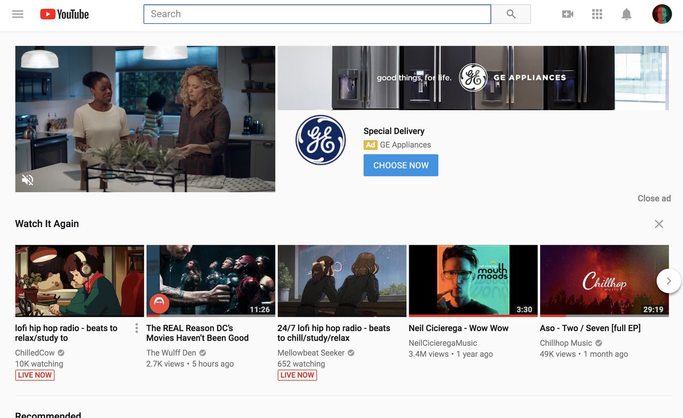683x418 pixels.
Task: Open the GE Appliances advertiser link
Action: click(405, 145)
